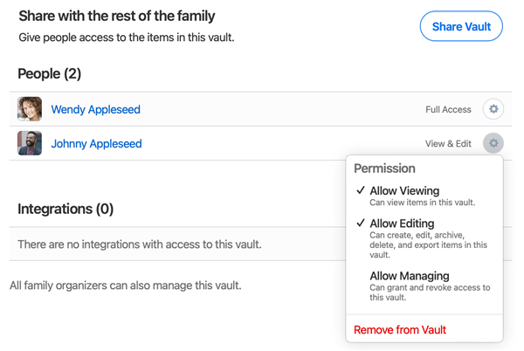Click the People (2) section heading
Viewport: 524px width, 351px height.
[x=49, y=74]
